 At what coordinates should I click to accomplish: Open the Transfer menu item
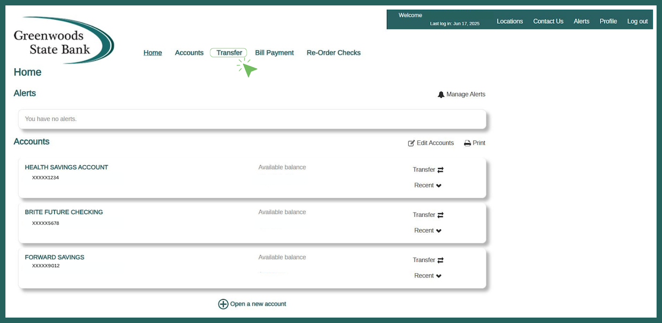click(229, 53)
